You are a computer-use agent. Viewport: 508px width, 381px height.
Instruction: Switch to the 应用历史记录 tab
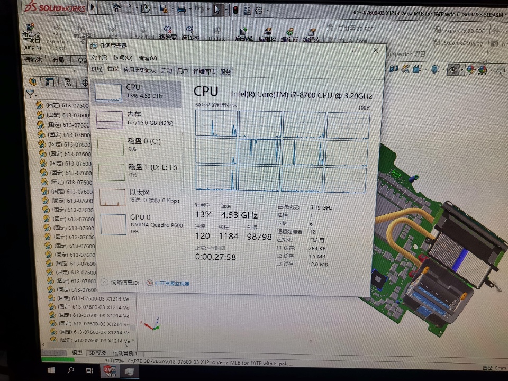[x=140, y=70]
